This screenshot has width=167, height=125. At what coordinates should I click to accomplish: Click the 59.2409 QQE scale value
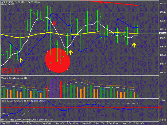pos(163,100)
